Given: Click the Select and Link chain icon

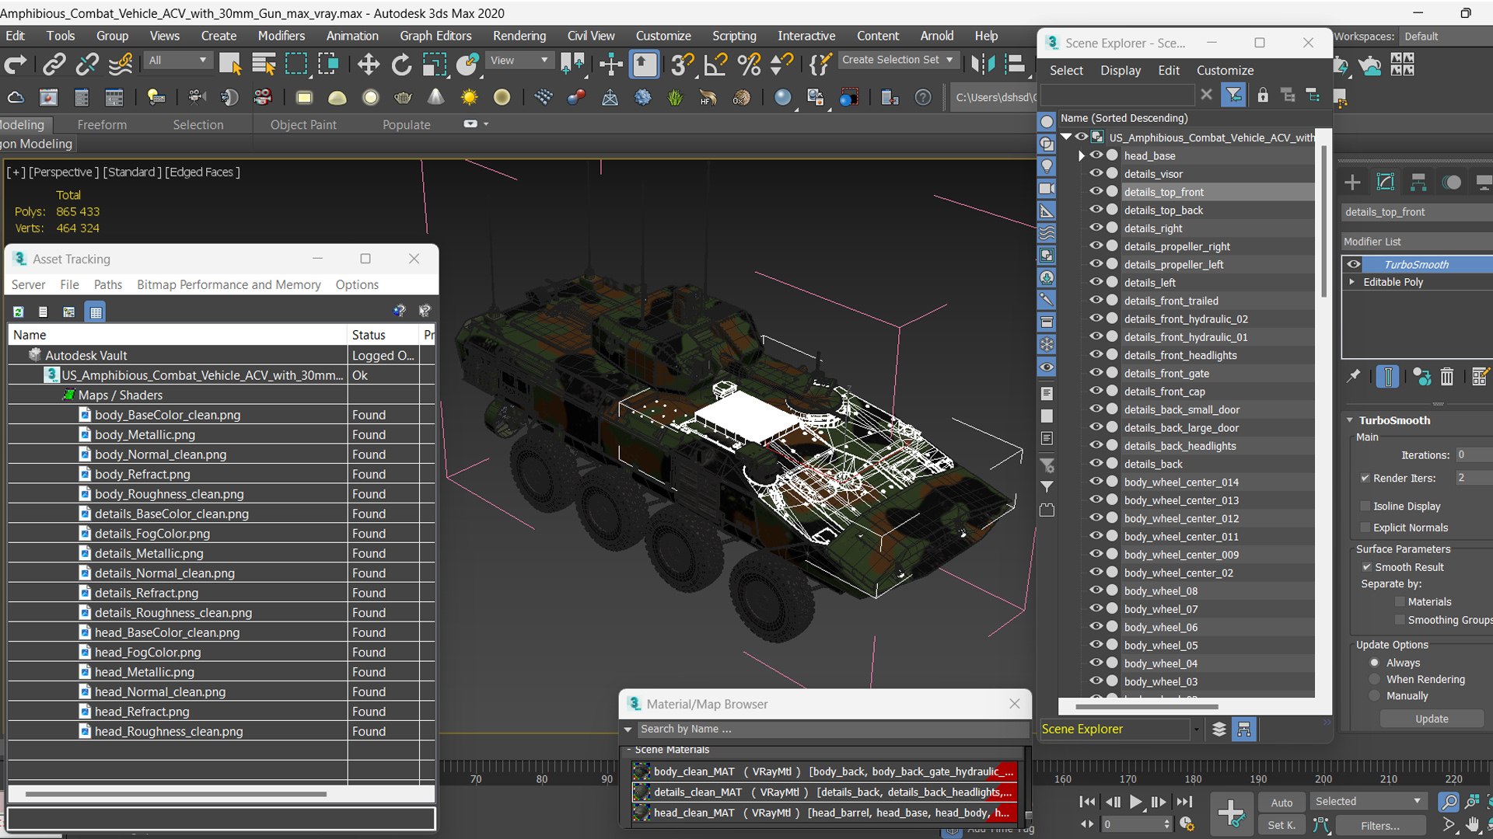Looking at the screenshot, I should coord(54,64).
